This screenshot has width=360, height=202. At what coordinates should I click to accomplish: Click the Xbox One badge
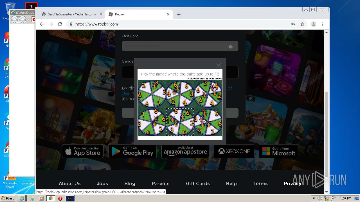click(x=234, y=151)
